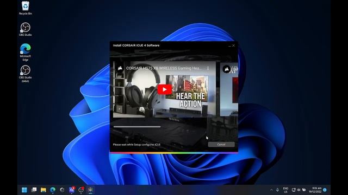348x195 pixels.
Task: Select the second video thumbnail with the Corsair logo
Action: (229, 89)
